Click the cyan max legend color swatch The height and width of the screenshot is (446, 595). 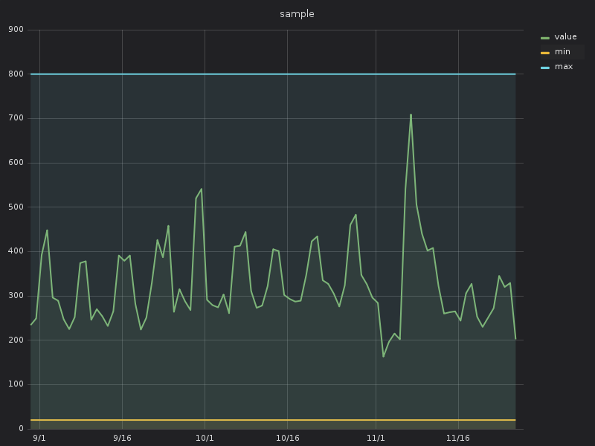pos(545,68)
